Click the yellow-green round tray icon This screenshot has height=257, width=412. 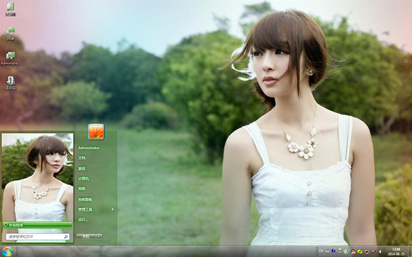click(360, 252)
